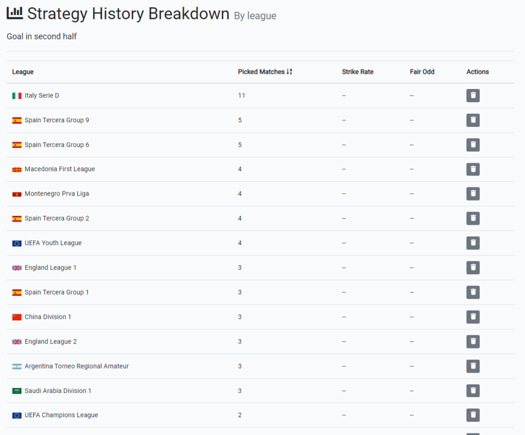The image size is (525, 435).
Task: Click the Strike Rate column header
Action: pos(357,72)
